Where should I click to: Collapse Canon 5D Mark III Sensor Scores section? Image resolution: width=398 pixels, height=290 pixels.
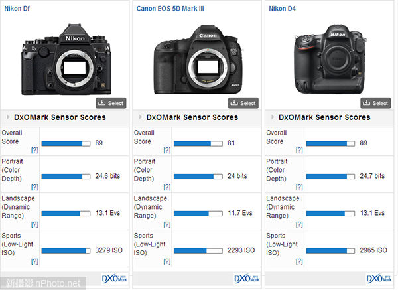pyautogui.click(x=141, y=117)
